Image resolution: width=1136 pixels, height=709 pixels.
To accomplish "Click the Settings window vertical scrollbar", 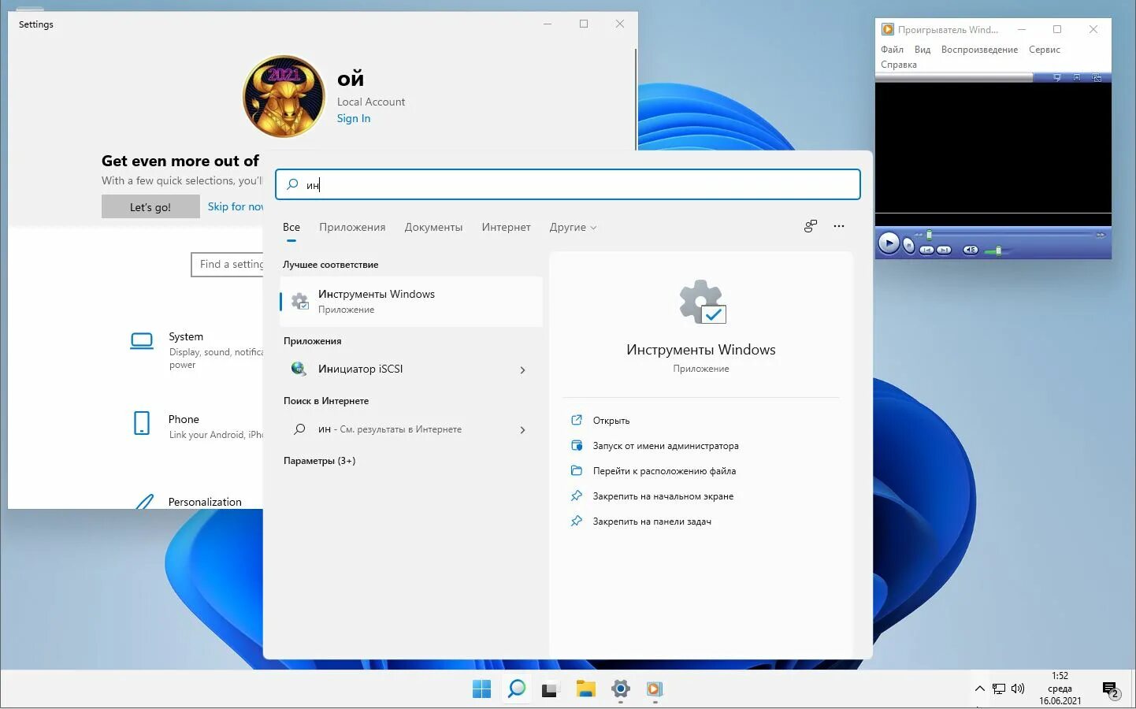I will [x=635, y=98].
